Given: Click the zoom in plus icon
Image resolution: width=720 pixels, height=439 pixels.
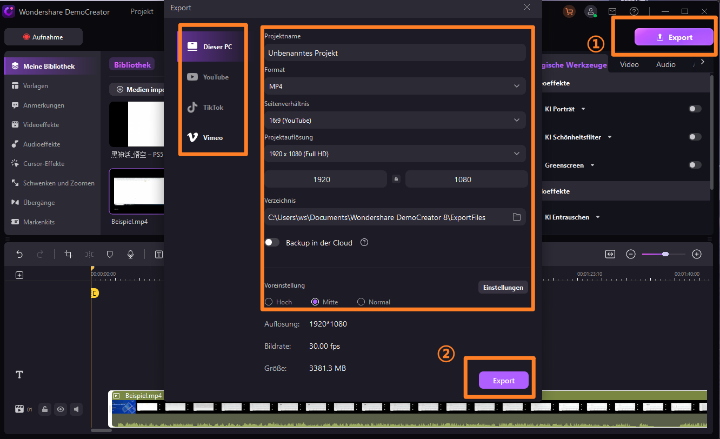Looking at the screenshot, I should pyautogui.click(x=697, y=254).
